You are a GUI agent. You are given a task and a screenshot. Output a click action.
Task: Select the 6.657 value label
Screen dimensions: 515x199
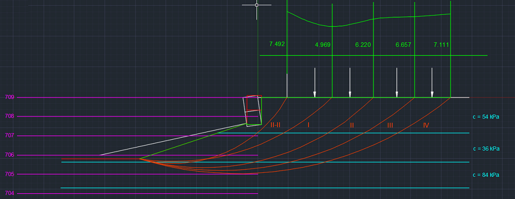tap(403, 45)
